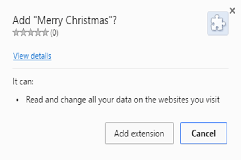The width and height of the screenshot is (241, 160).
Task: Click the "It can:" label
Action: tap(24, 82)
